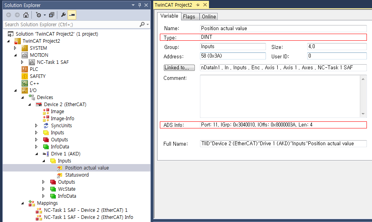Click the Drive 1 (AKD) icon
The height and width of the screenshot is (222, 372).
46,154
